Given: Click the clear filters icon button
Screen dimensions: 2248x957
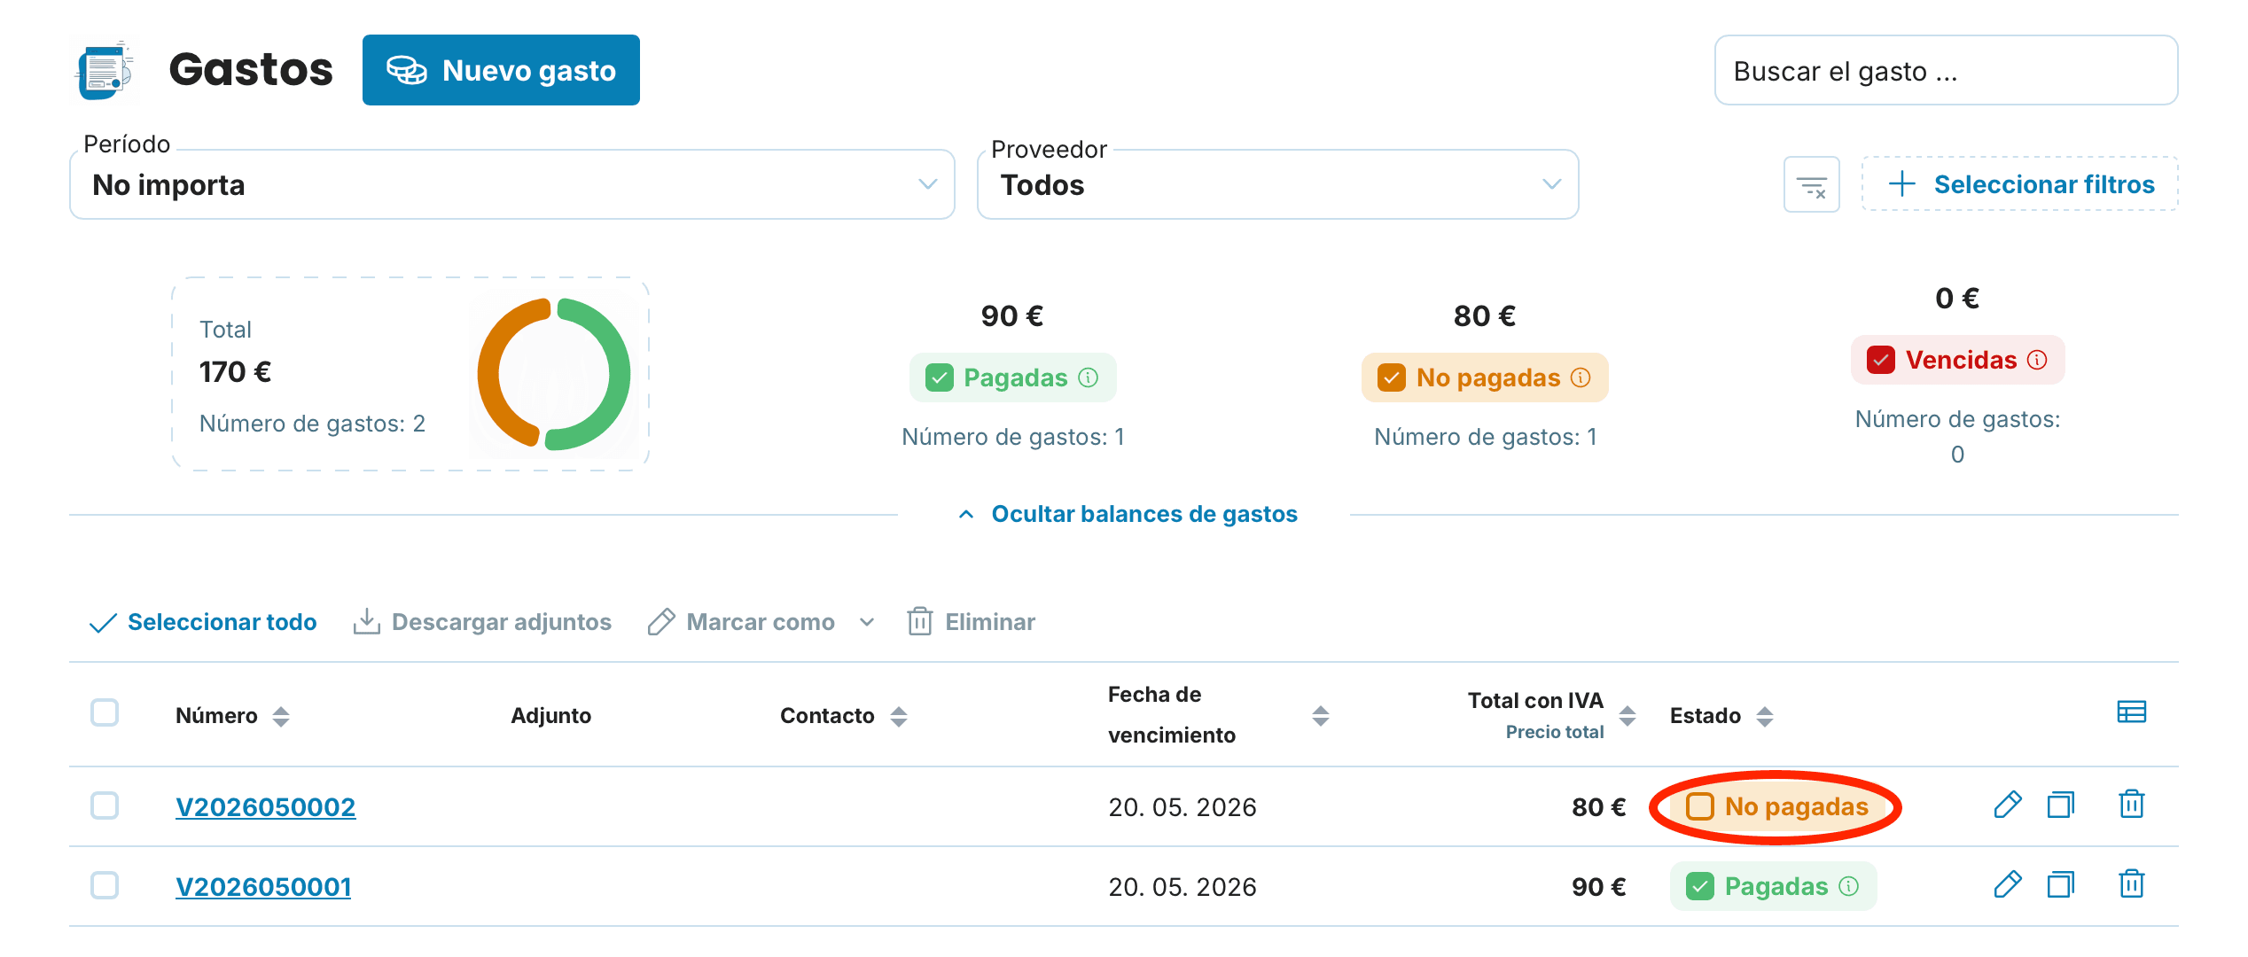Looking at the screenshot, I should click(x=1811, y=184).
